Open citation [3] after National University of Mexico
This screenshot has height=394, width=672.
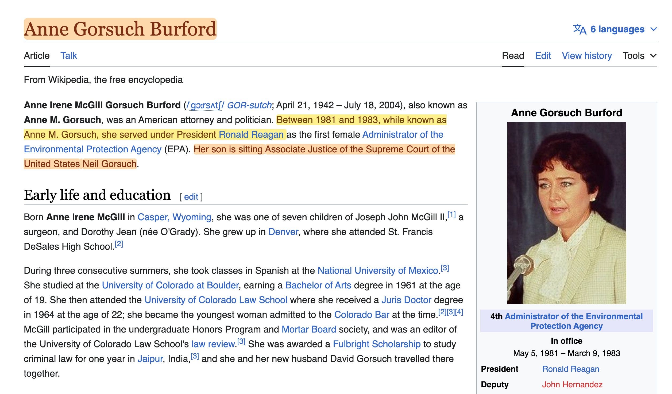[x=445, y=268]
